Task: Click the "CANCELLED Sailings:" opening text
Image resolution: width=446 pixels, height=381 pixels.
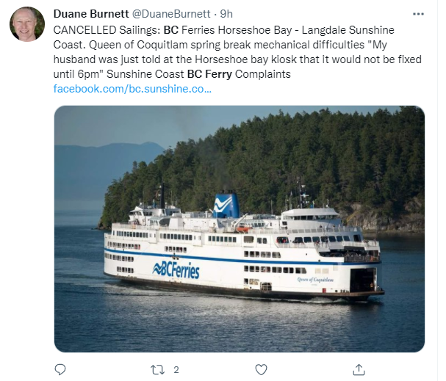Action: click(x=107, y=30)
